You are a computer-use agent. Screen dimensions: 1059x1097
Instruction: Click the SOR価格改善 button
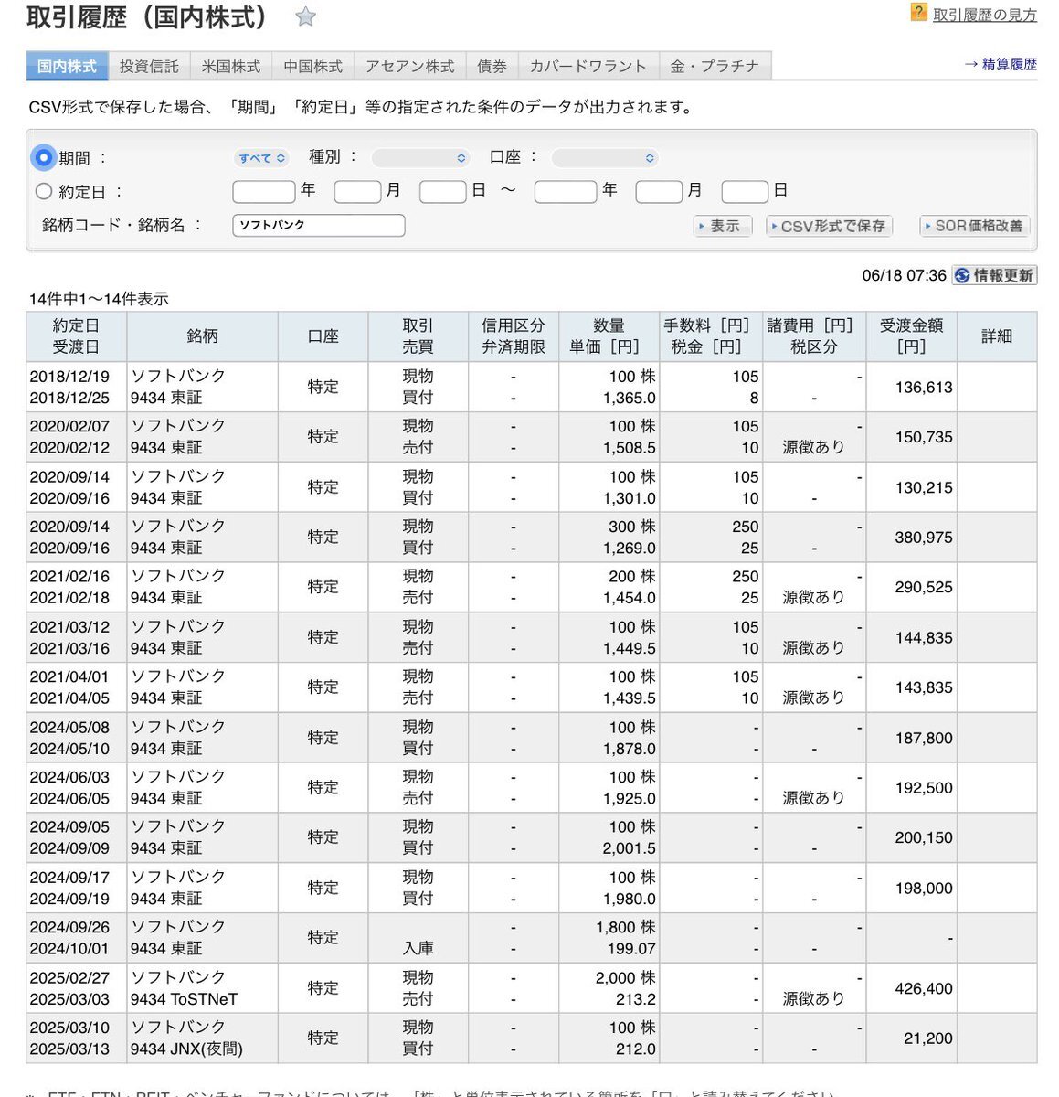point(974,226)
